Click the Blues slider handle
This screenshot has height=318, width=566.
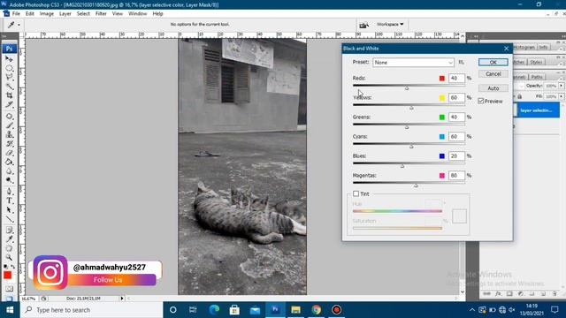pos(402,166)
